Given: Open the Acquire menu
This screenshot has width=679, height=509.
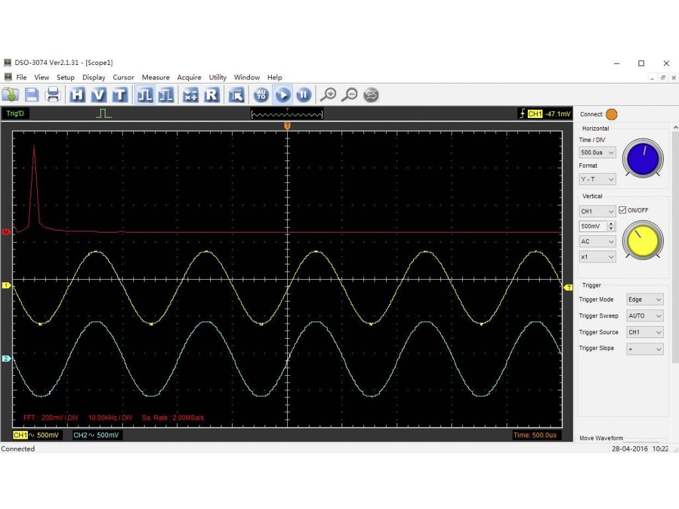Looking at the screenshot, I should pyautogui.click(x=189, y=78).
